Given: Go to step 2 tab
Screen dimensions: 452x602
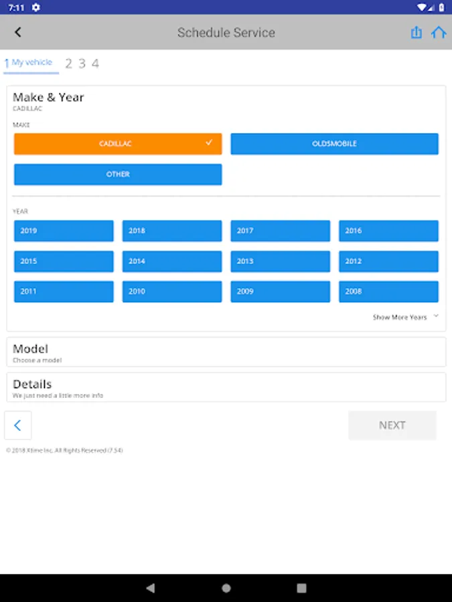Looking at the screenshot, I should click(x=68, y=64).
